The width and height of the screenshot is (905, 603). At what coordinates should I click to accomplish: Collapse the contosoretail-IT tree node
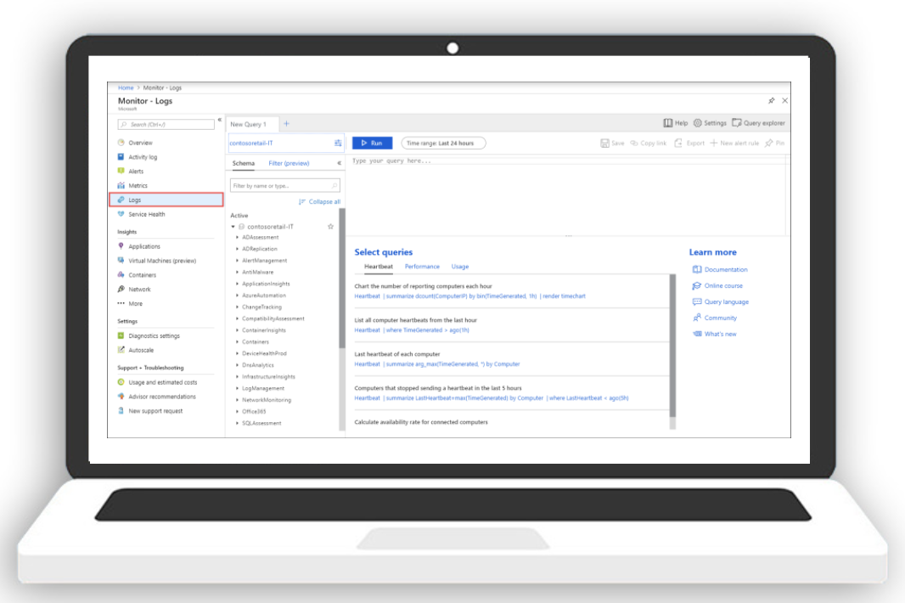tap(233, 227)
